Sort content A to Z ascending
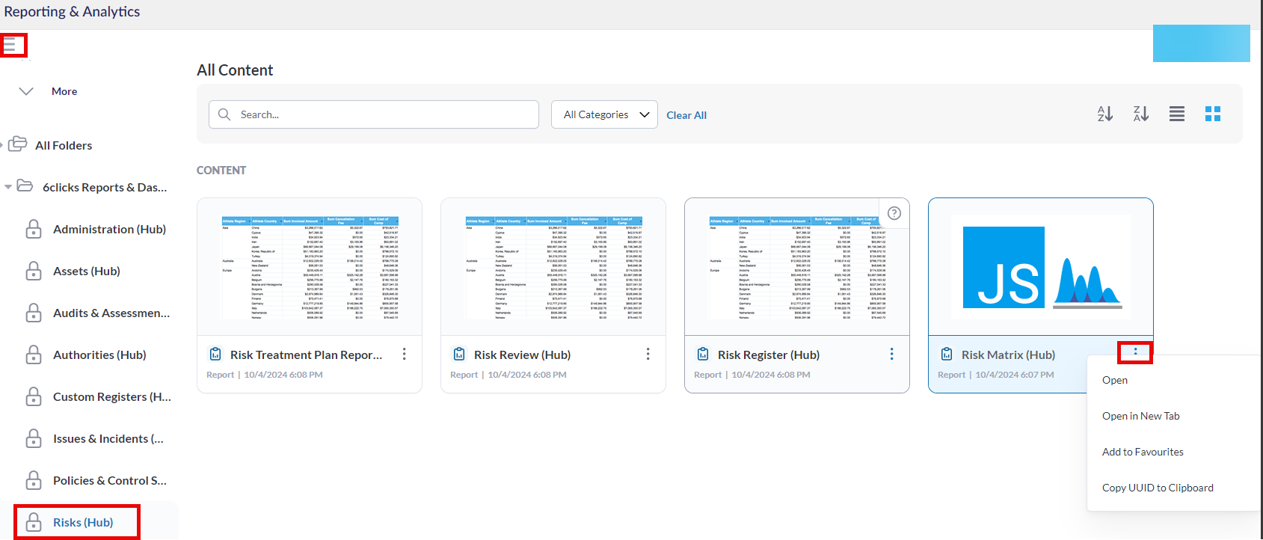Image resolution: width=1263 pixels, height=540 pixels. 1105,114
